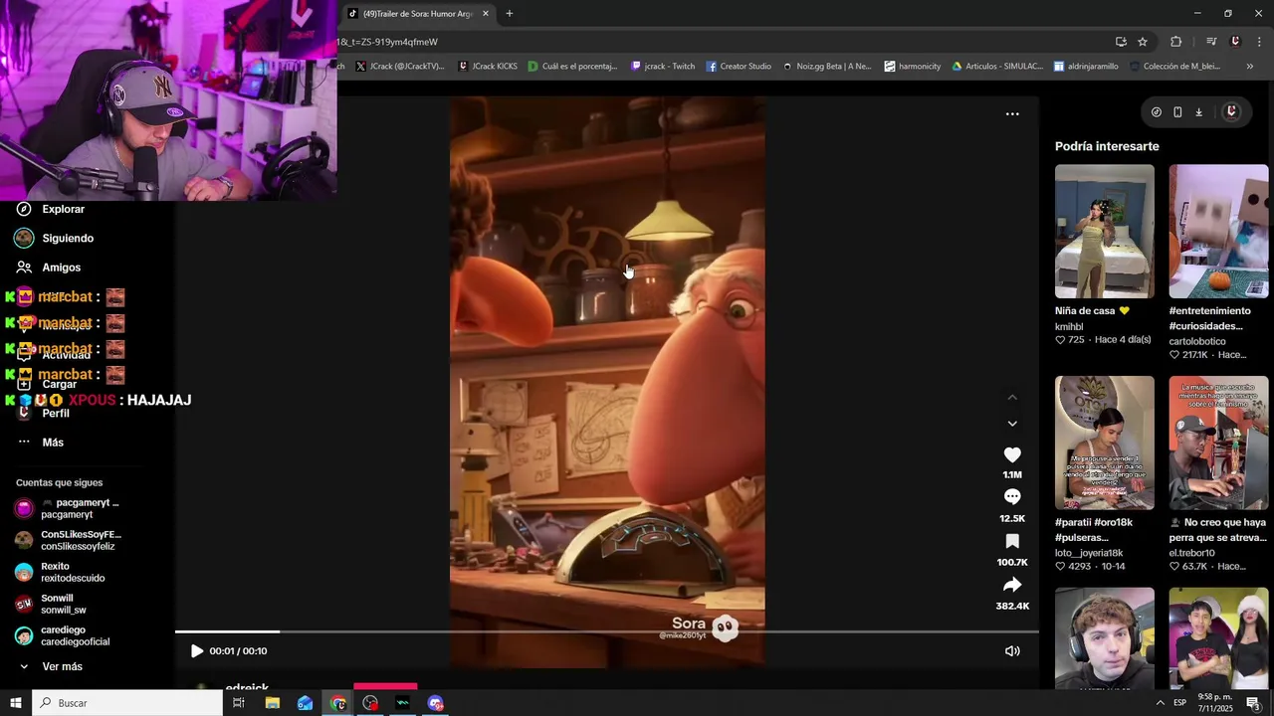Play the paused video
This screenshot has height=716, width=1274.
[196, 651]
